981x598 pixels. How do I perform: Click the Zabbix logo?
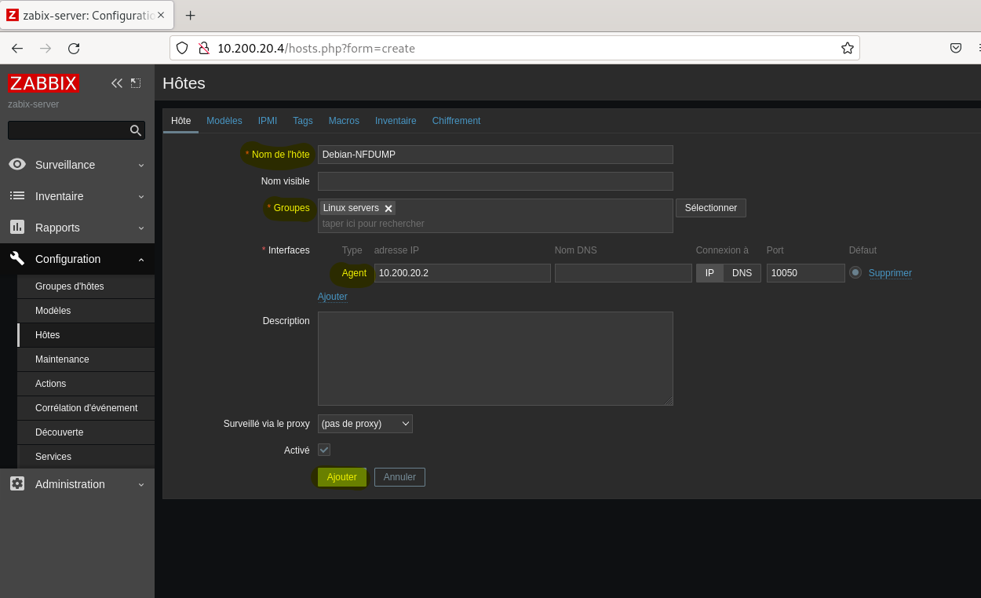[44, 83]
